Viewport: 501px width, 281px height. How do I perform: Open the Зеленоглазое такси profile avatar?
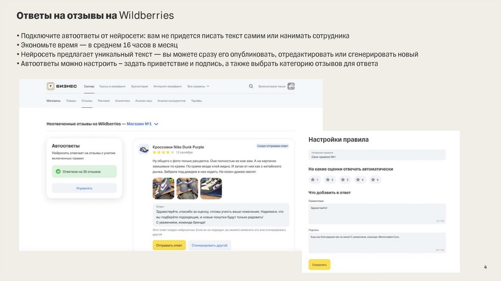(x=291, y=86)
